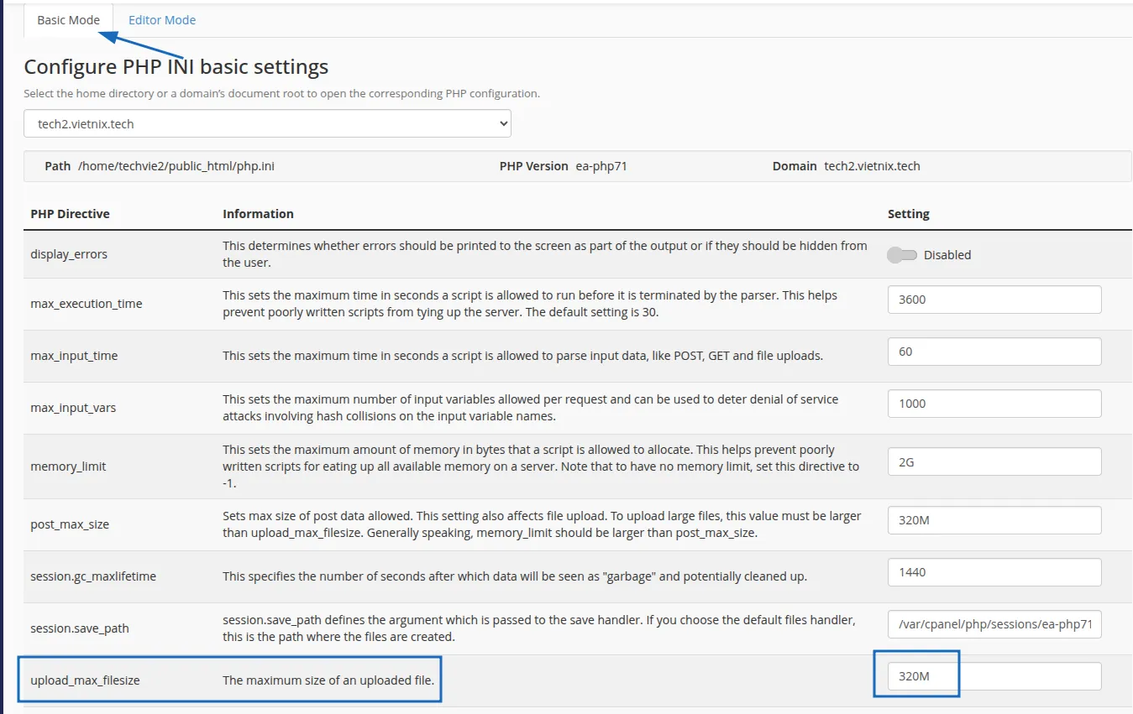Click the memory_limit directive name
Screen dimensions: 1133x714
68,466
